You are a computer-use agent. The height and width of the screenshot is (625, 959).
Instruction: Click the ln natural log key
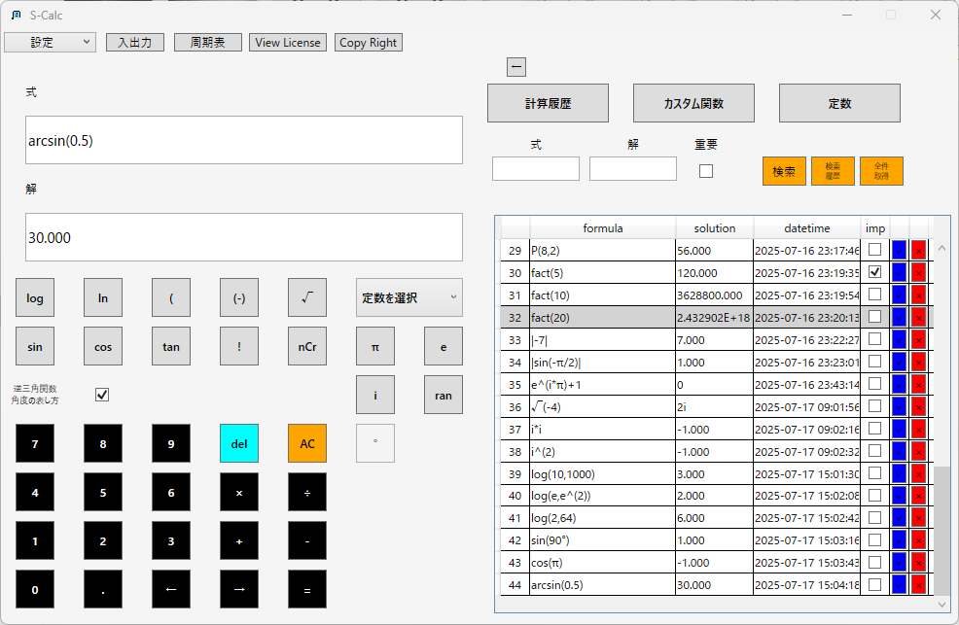[103, 297]
